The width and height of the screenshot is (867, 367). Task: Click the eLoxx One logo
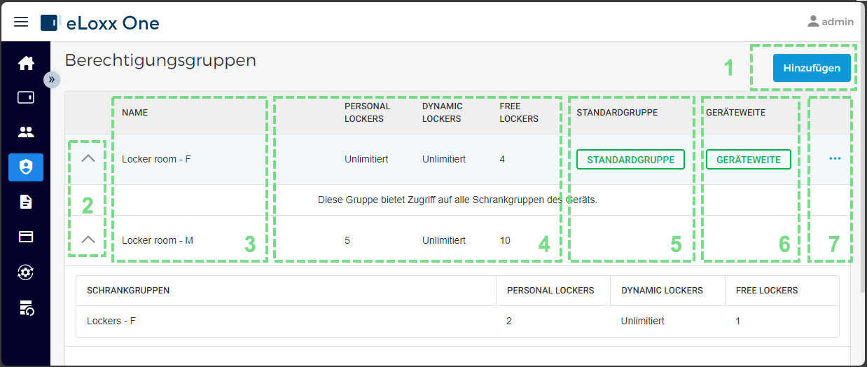click(x=100, y=22)
